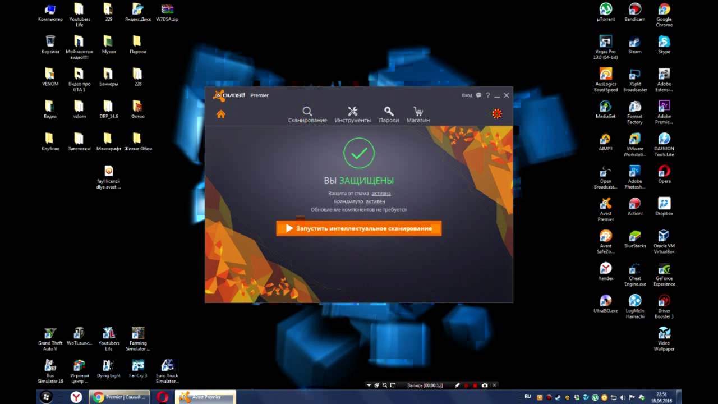Image resolution: width=718 pixels, height=404 pixels.
Task: Select the GeForce Experience shortcut
Action: [x=664, y=274]
